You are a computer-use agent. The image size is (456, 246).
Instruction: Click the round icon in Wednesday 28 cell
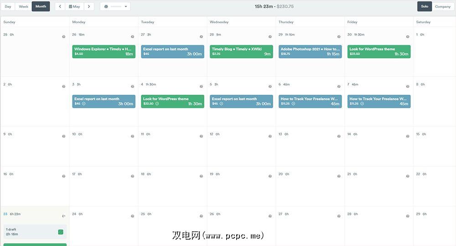pyautogui.click(x=270, y=36)
